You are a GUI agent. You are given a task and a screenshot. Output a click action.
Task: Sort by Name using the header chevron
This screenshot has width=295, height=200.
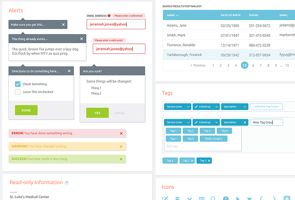coord(177,15)
